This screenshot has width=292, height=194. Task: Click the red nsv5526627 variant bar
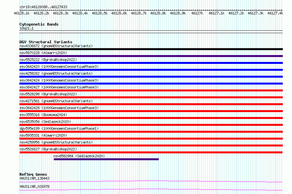tap(151, 152)
